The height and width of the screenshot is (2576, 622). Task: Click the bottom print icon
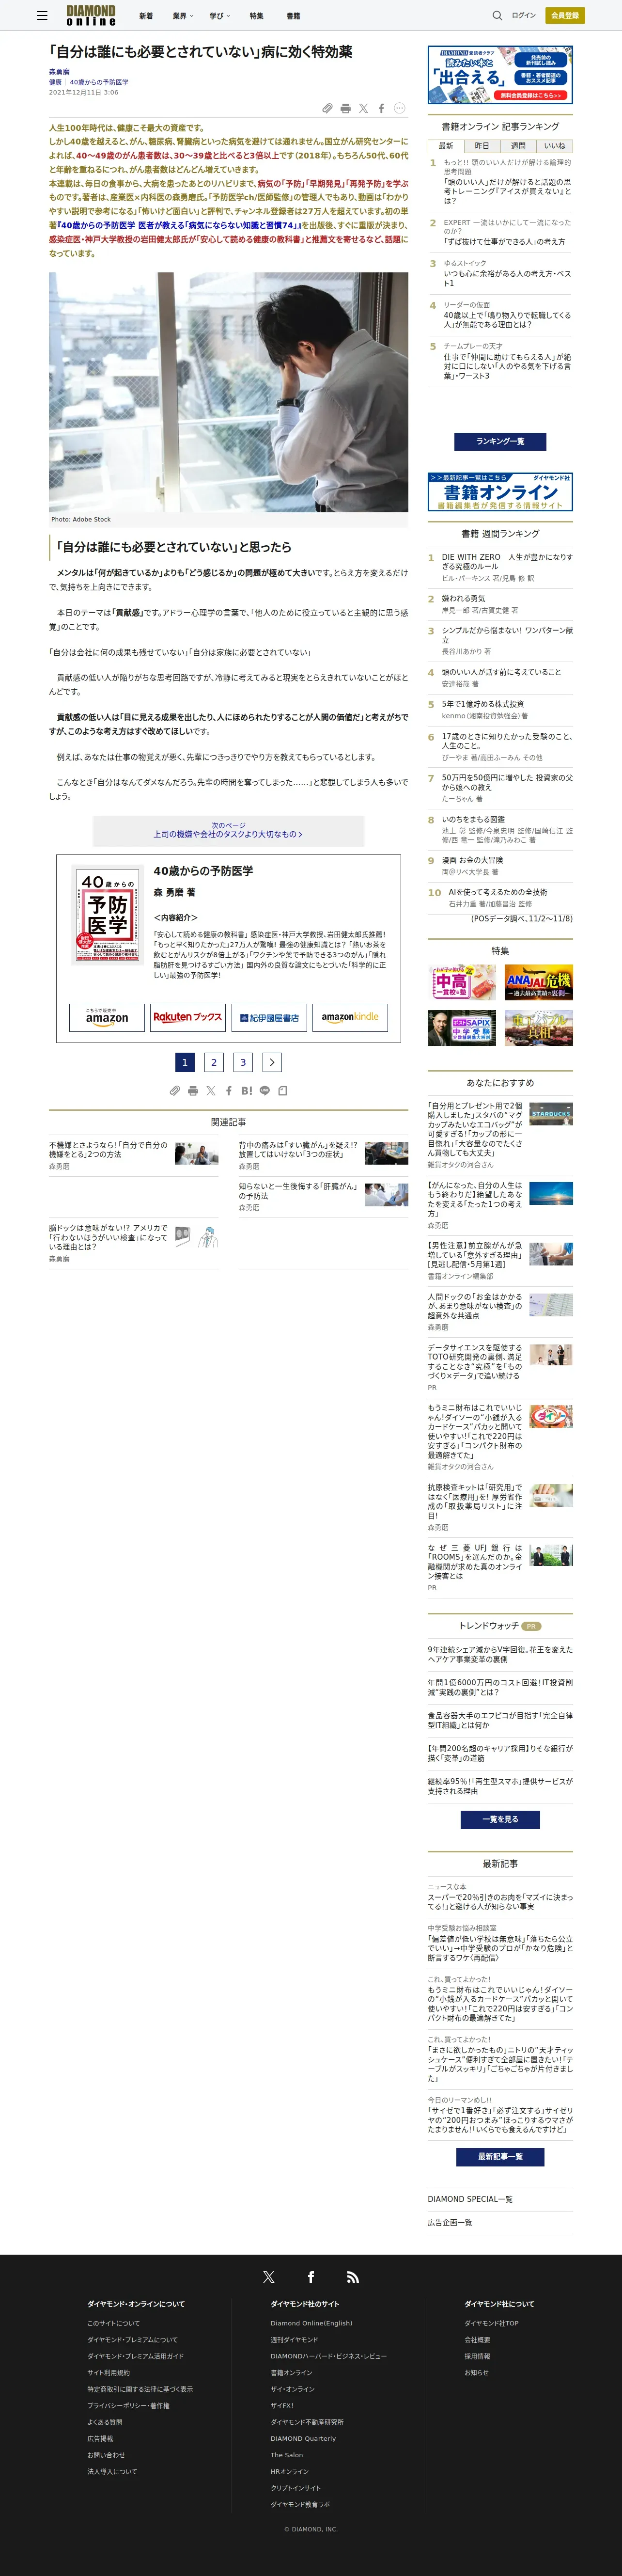tap(193, 1091)
